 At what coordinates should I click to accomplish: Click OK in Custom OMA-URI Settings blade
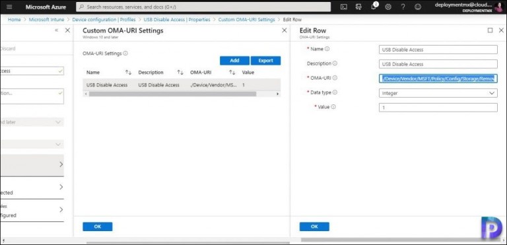pos(97,227)
